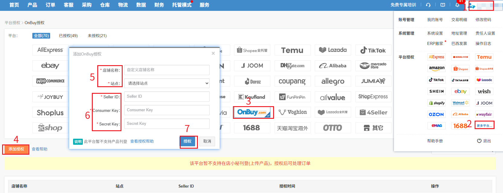Focus the Consumer Key input field
The width and height of the screenshot is (503, 193).
click(167, 110)
